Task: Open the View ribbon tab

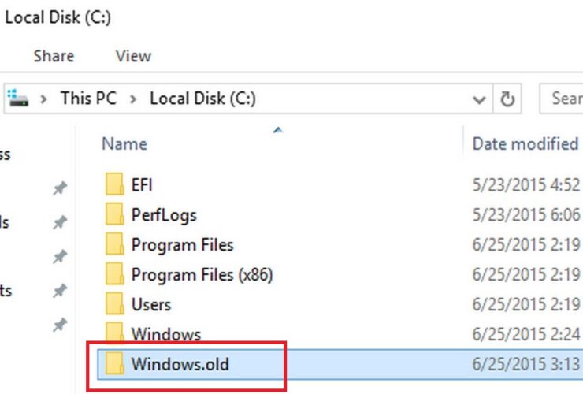Action: coord(133,56)
